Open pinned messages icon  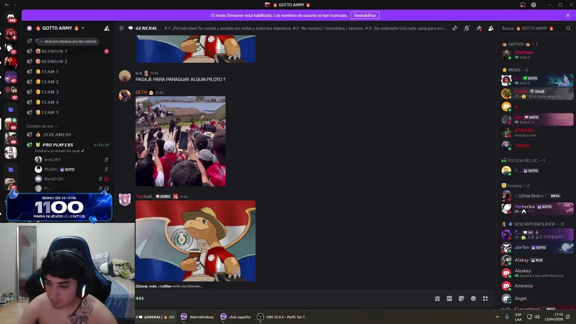click(479, 28)
